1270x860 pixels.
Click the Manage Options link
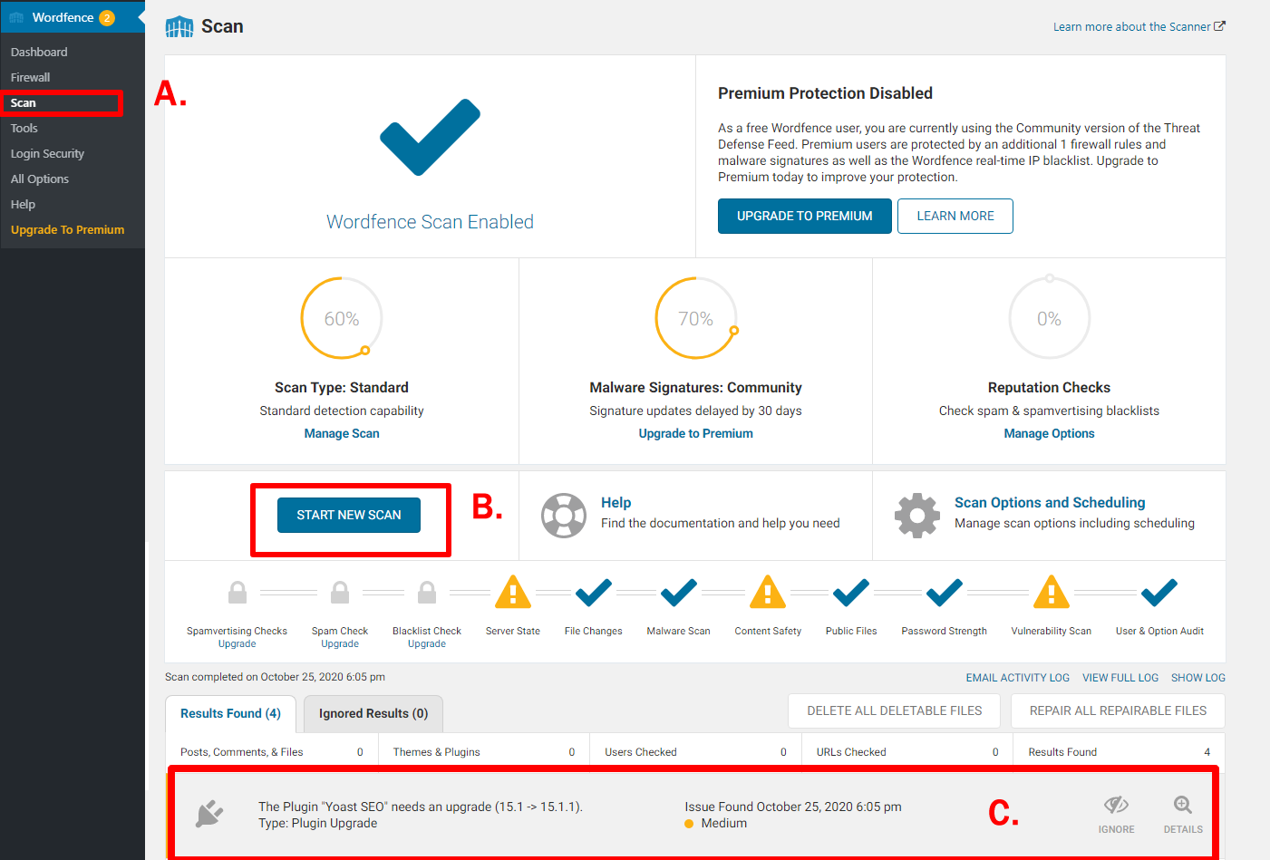1049,433
